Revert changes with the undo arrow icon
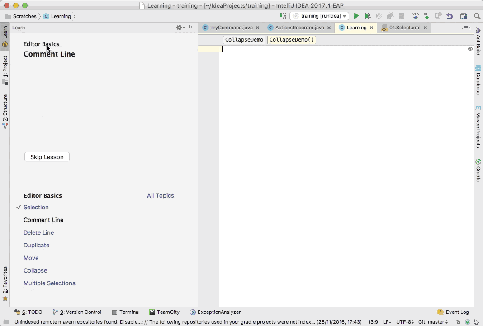483x326 pixels. tap(450, 16)
